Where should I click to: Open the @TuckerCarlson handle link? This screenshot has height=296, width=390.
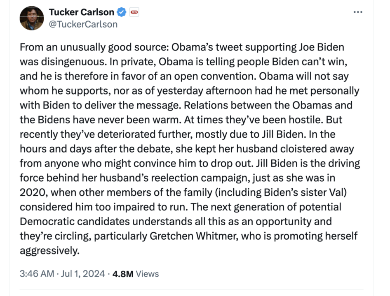[x=83, y=24]
